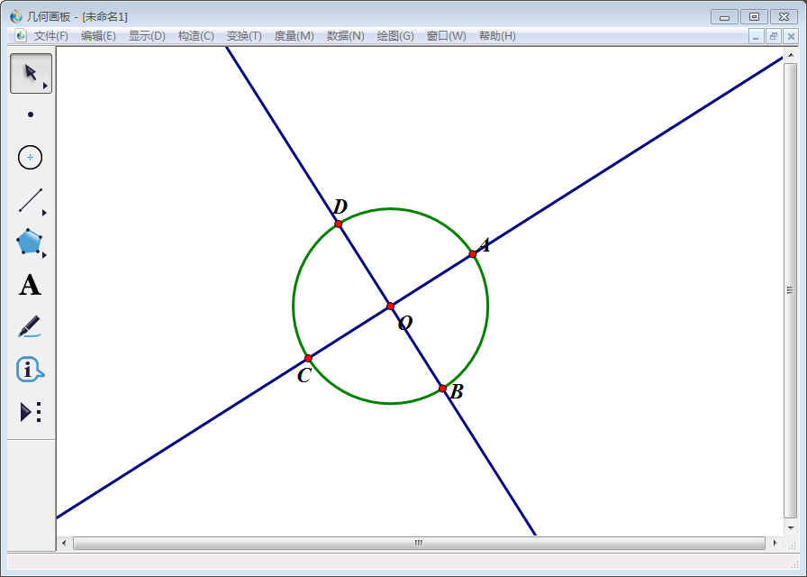Image resolution: width=807 pixels, height=577 pixels.
Task: Select the Text tool
Action: click(x=30, y=286)
